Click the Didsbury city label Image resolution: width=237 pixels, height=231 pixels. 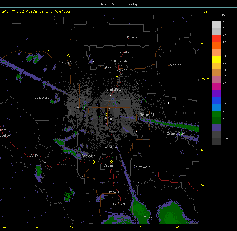pyautogui.click(x=105, y=118)
